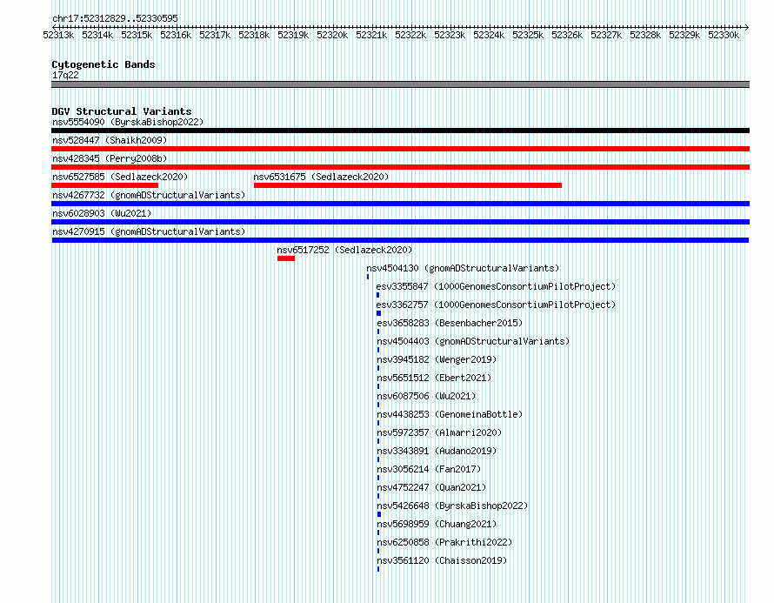Open nsv5651512 (Ebert2021) label
The height and width of the screenshot is (603, 774).
click(x=434, y=378)
